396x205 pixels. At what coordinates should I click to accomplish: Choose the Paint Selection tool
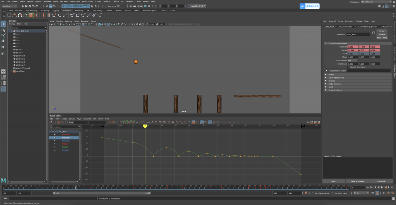pyautogui.click(x=3, y=35)
